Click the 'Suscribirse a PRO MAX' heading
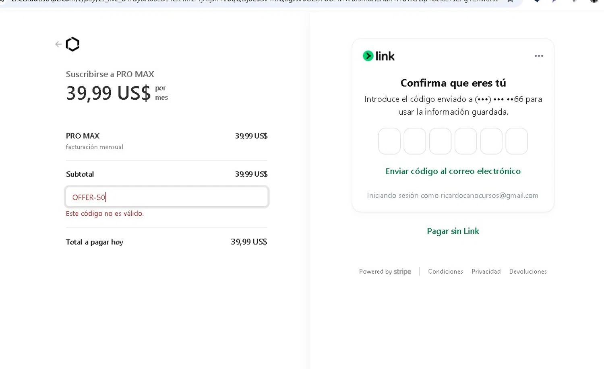The height and width of the screenshot is (369, 604). point(110,74)
